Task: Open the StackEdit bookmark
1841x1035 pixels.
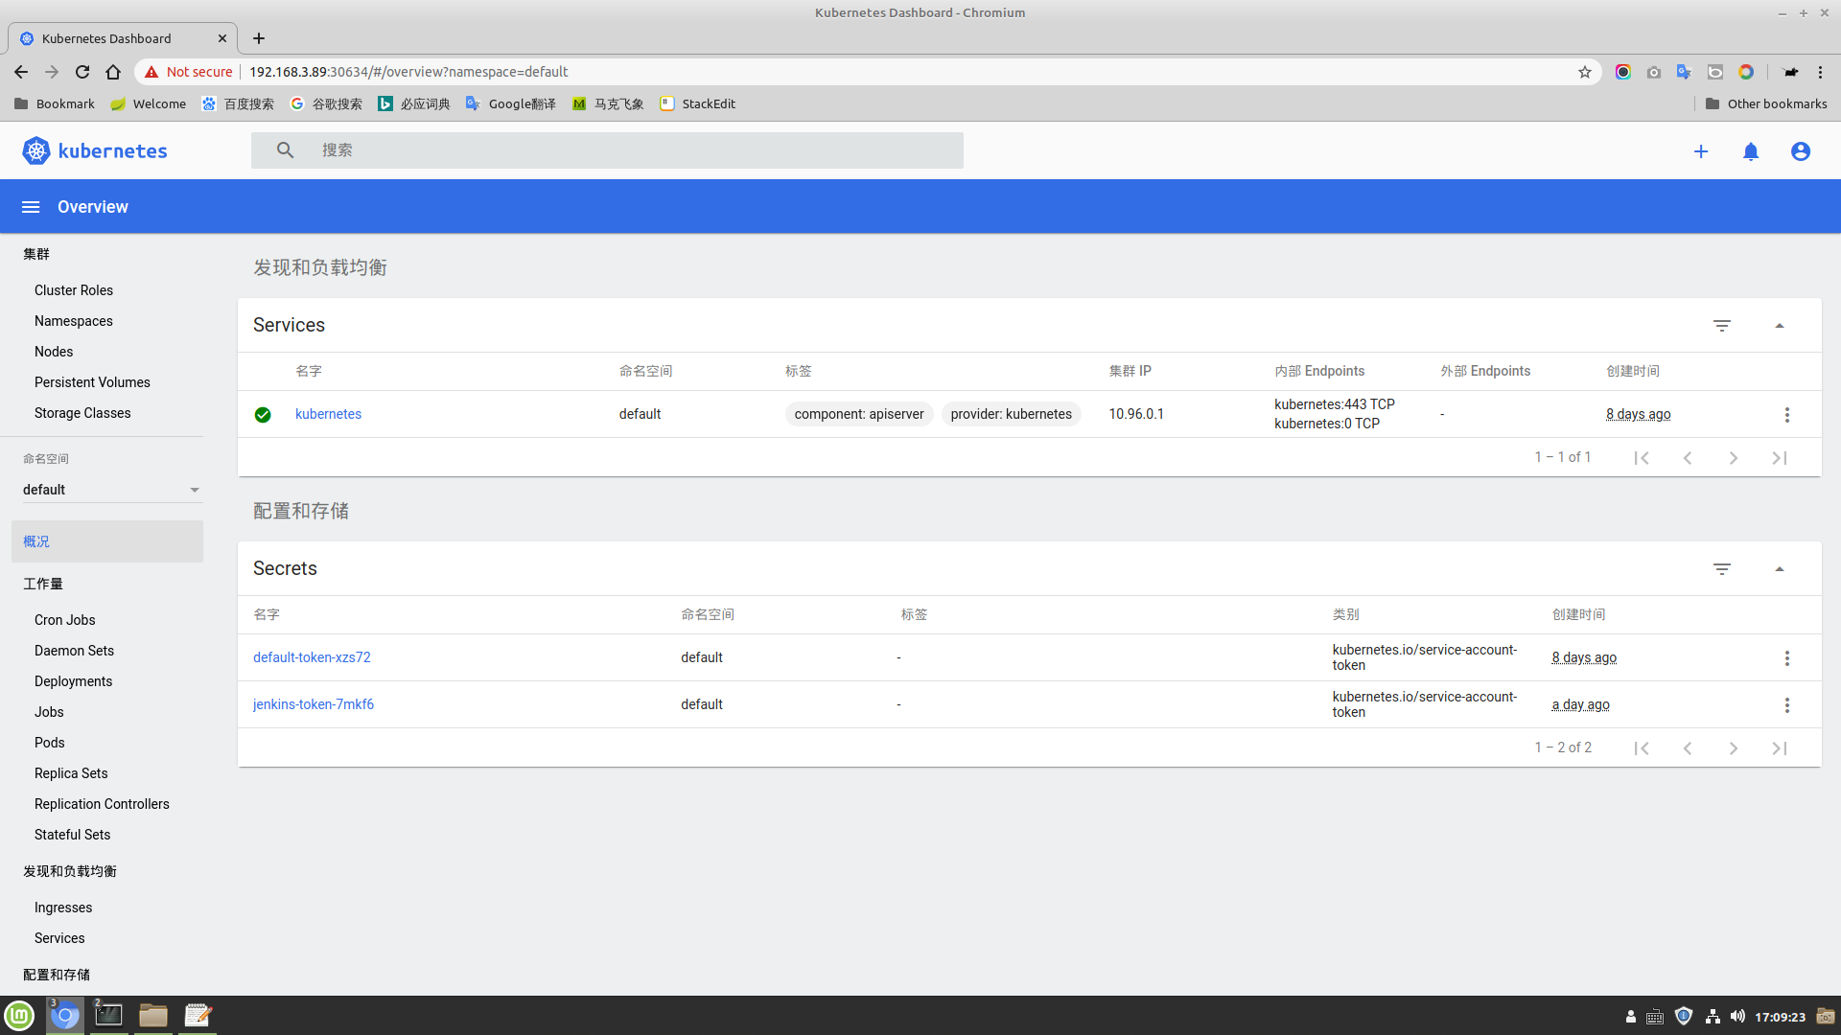Action: click(698, 103)
